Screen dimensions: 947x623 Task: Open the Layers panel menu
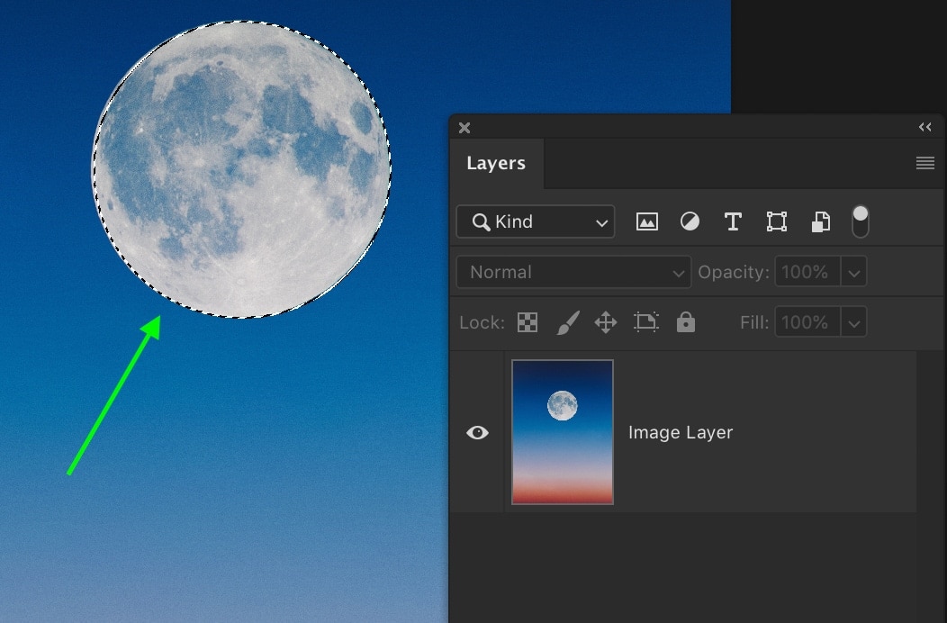pos(924,163)
